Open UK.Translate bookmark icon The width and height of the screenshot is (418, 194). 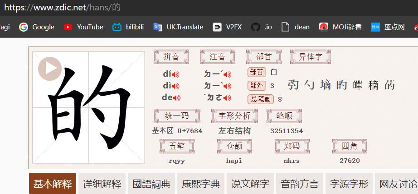[x=158, y=27]
